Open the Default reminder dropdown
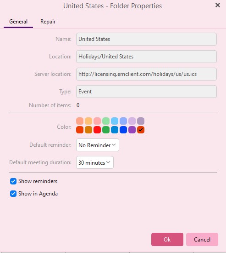The width and height of the screenshot is (226, 253). pyautogui.click(x=98, y=145)
